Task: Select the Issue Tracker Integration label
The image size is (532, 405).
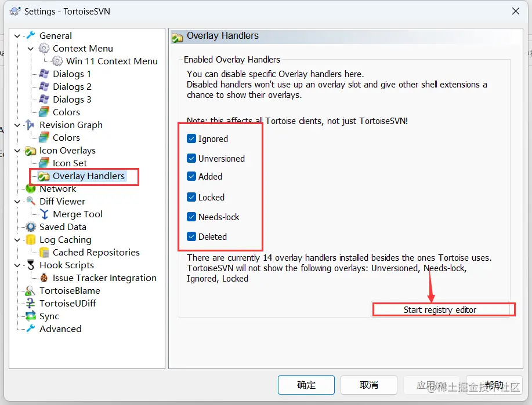Action: pos(104,278)
